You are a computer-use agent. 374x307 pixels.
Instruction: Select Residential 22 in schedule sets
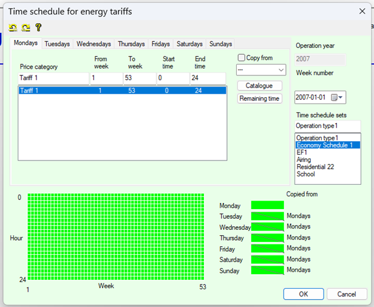pos(317,167)
